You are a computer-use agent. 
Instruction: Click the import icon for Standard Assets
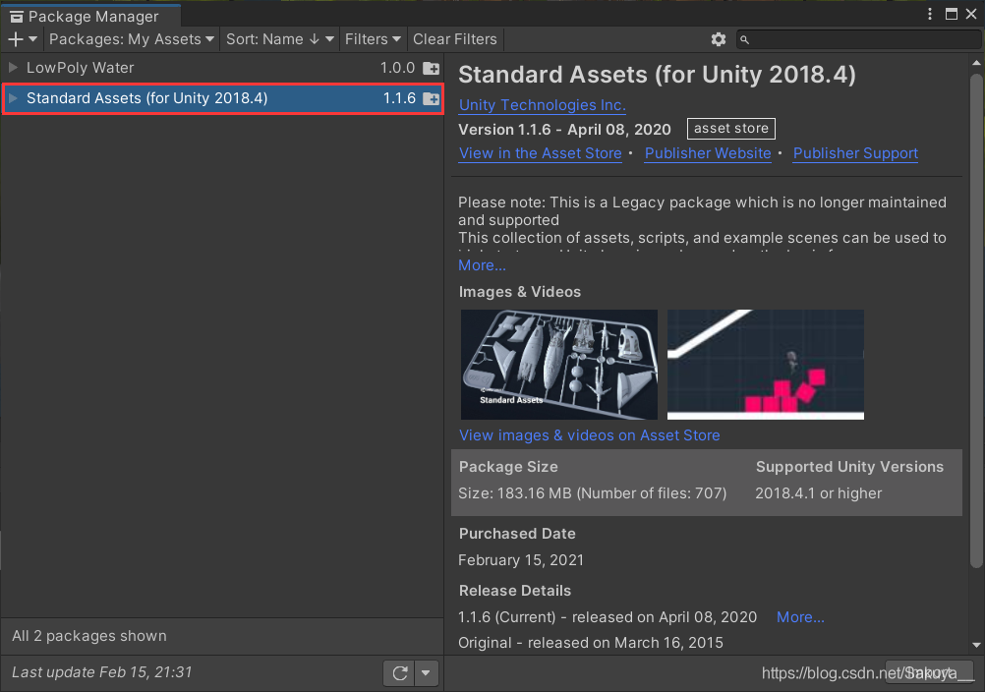tap(431, 99)
